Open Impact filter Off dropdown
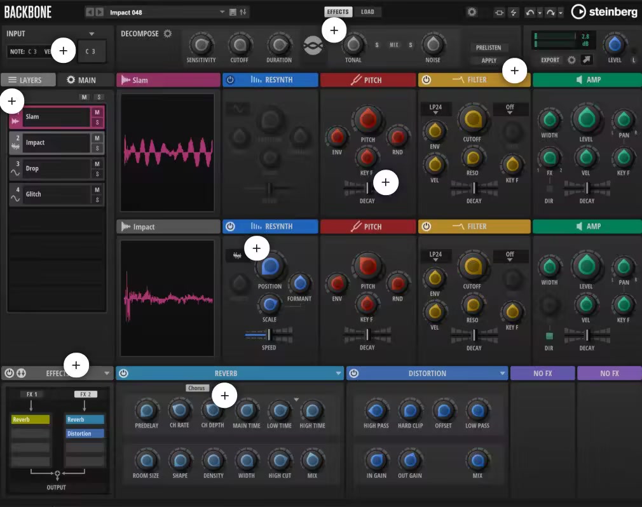Viewport: 642px width, 507px height. (x=510, y=256)
